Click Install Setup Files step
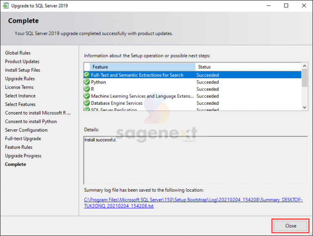The height and width of the screenshot is (236, 313). 22,70
